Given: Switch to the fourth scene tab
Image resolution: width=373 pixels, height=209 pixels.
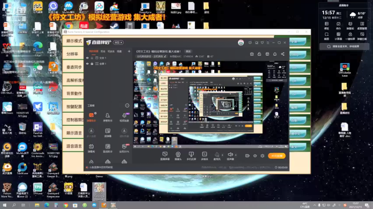Looking at the screenshot, I should coord(119,51).
